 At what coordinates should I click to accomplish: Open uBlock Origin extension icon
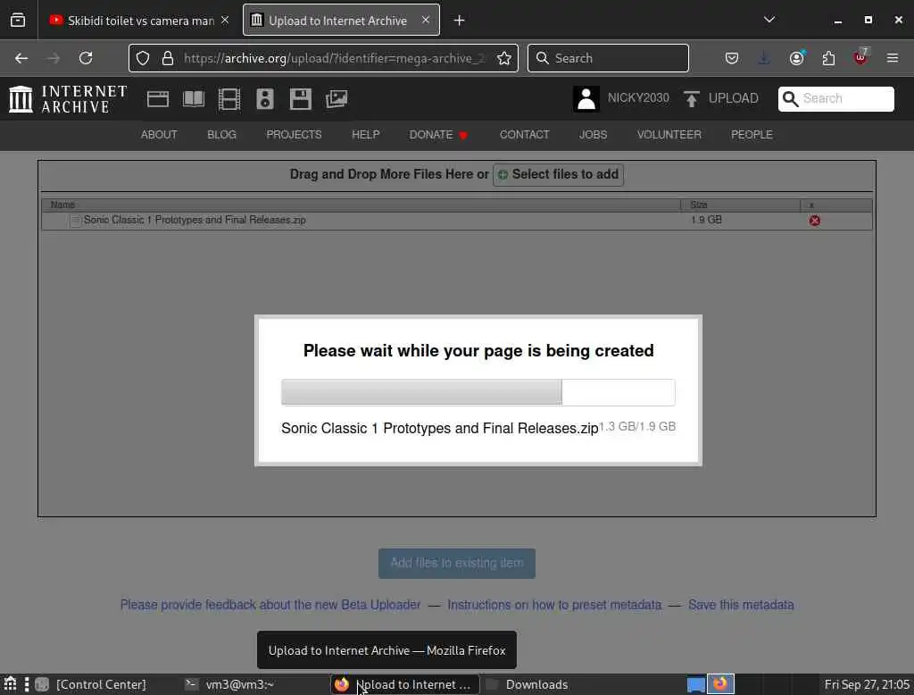(x=861, y=57)
